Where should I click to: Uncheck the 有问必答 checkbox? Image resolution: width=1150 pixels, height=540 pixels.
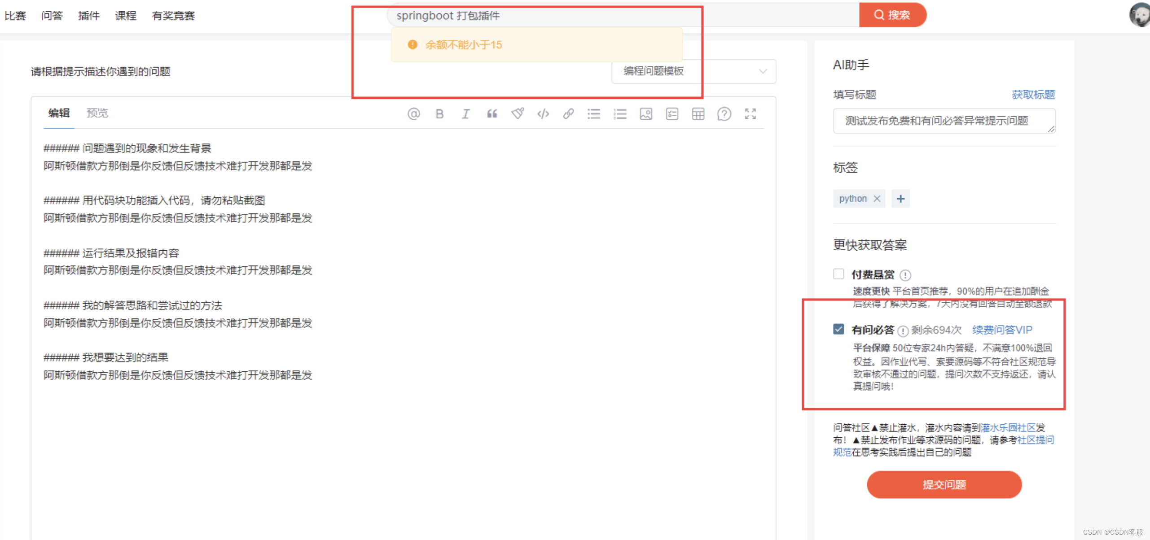838,329
